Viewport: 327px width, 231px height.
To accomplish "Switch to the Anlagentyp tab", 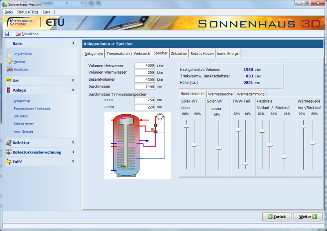I will pos(94,54).
